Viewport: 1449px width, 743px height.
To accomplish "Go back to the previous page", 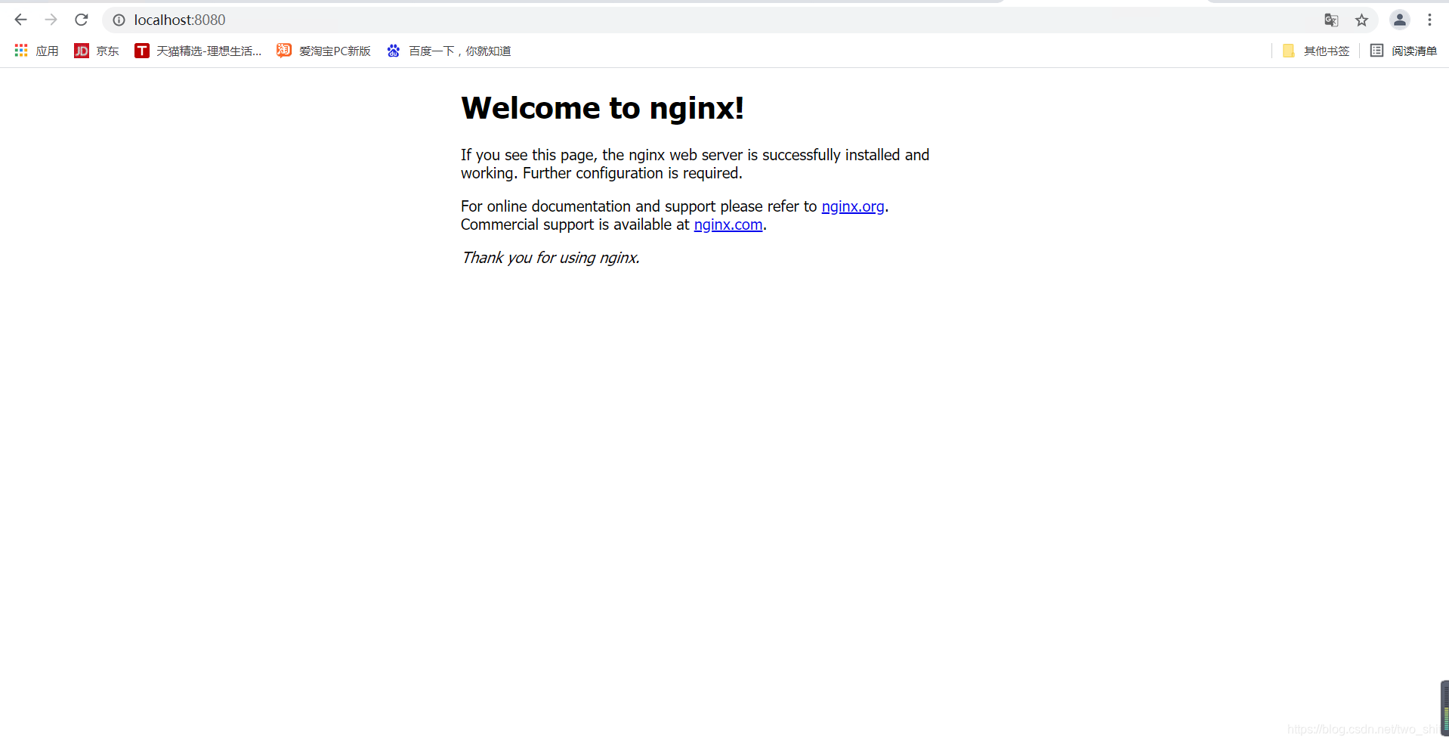I will pyautogui.click(x=20, y=20).
